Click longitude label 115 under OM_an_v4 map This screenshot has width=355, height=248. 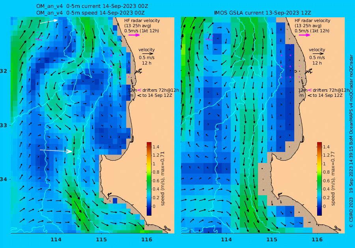(101, 240)
